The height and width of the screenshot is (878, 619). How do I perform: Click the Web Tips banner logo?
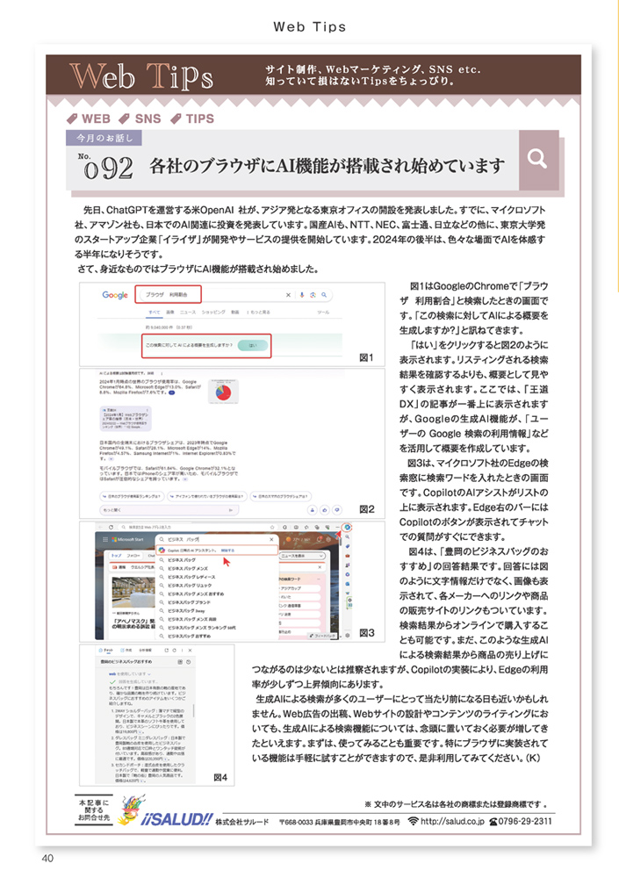pos(140,76)
